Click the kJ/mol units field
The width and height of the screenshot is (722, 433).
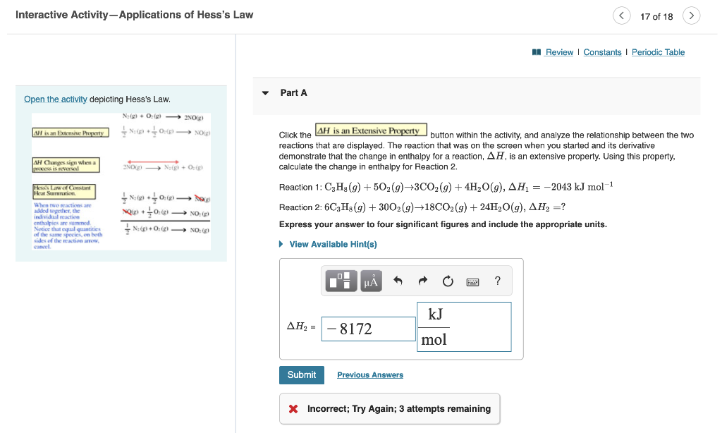point(463,327)
